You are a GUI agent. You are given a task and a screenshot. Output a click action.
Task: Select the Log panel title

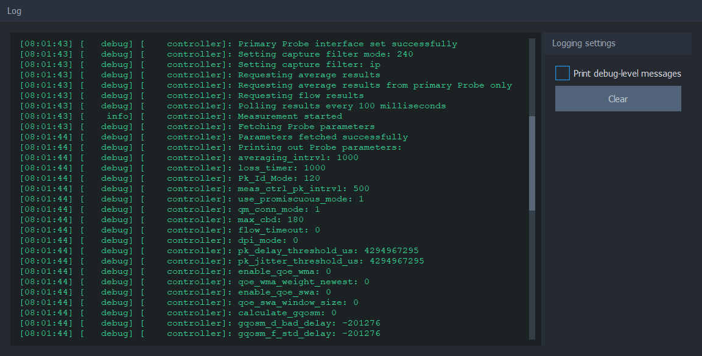pos(15,11)
